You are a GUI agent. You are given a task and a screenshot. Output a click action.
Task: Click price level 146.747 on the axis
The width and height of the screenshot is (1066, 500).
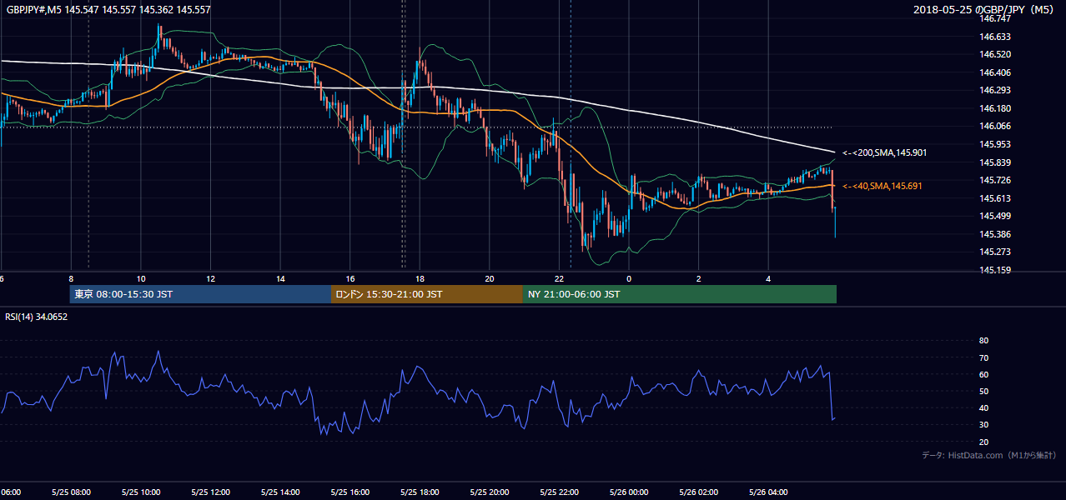pyautogui.click(x=996, y=18)
